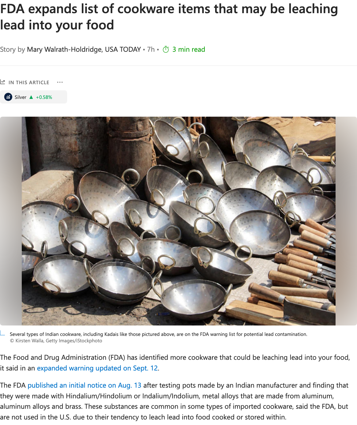Viewport: 357px width, 425px height.
Task: Click the Story by text before author name
Action: coord(13,49)
